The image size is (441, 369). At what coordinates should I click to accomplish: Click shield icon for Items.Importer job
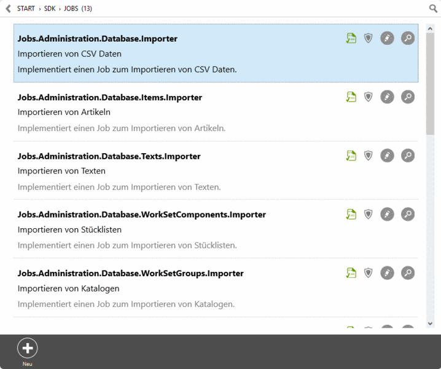point(368,97)
